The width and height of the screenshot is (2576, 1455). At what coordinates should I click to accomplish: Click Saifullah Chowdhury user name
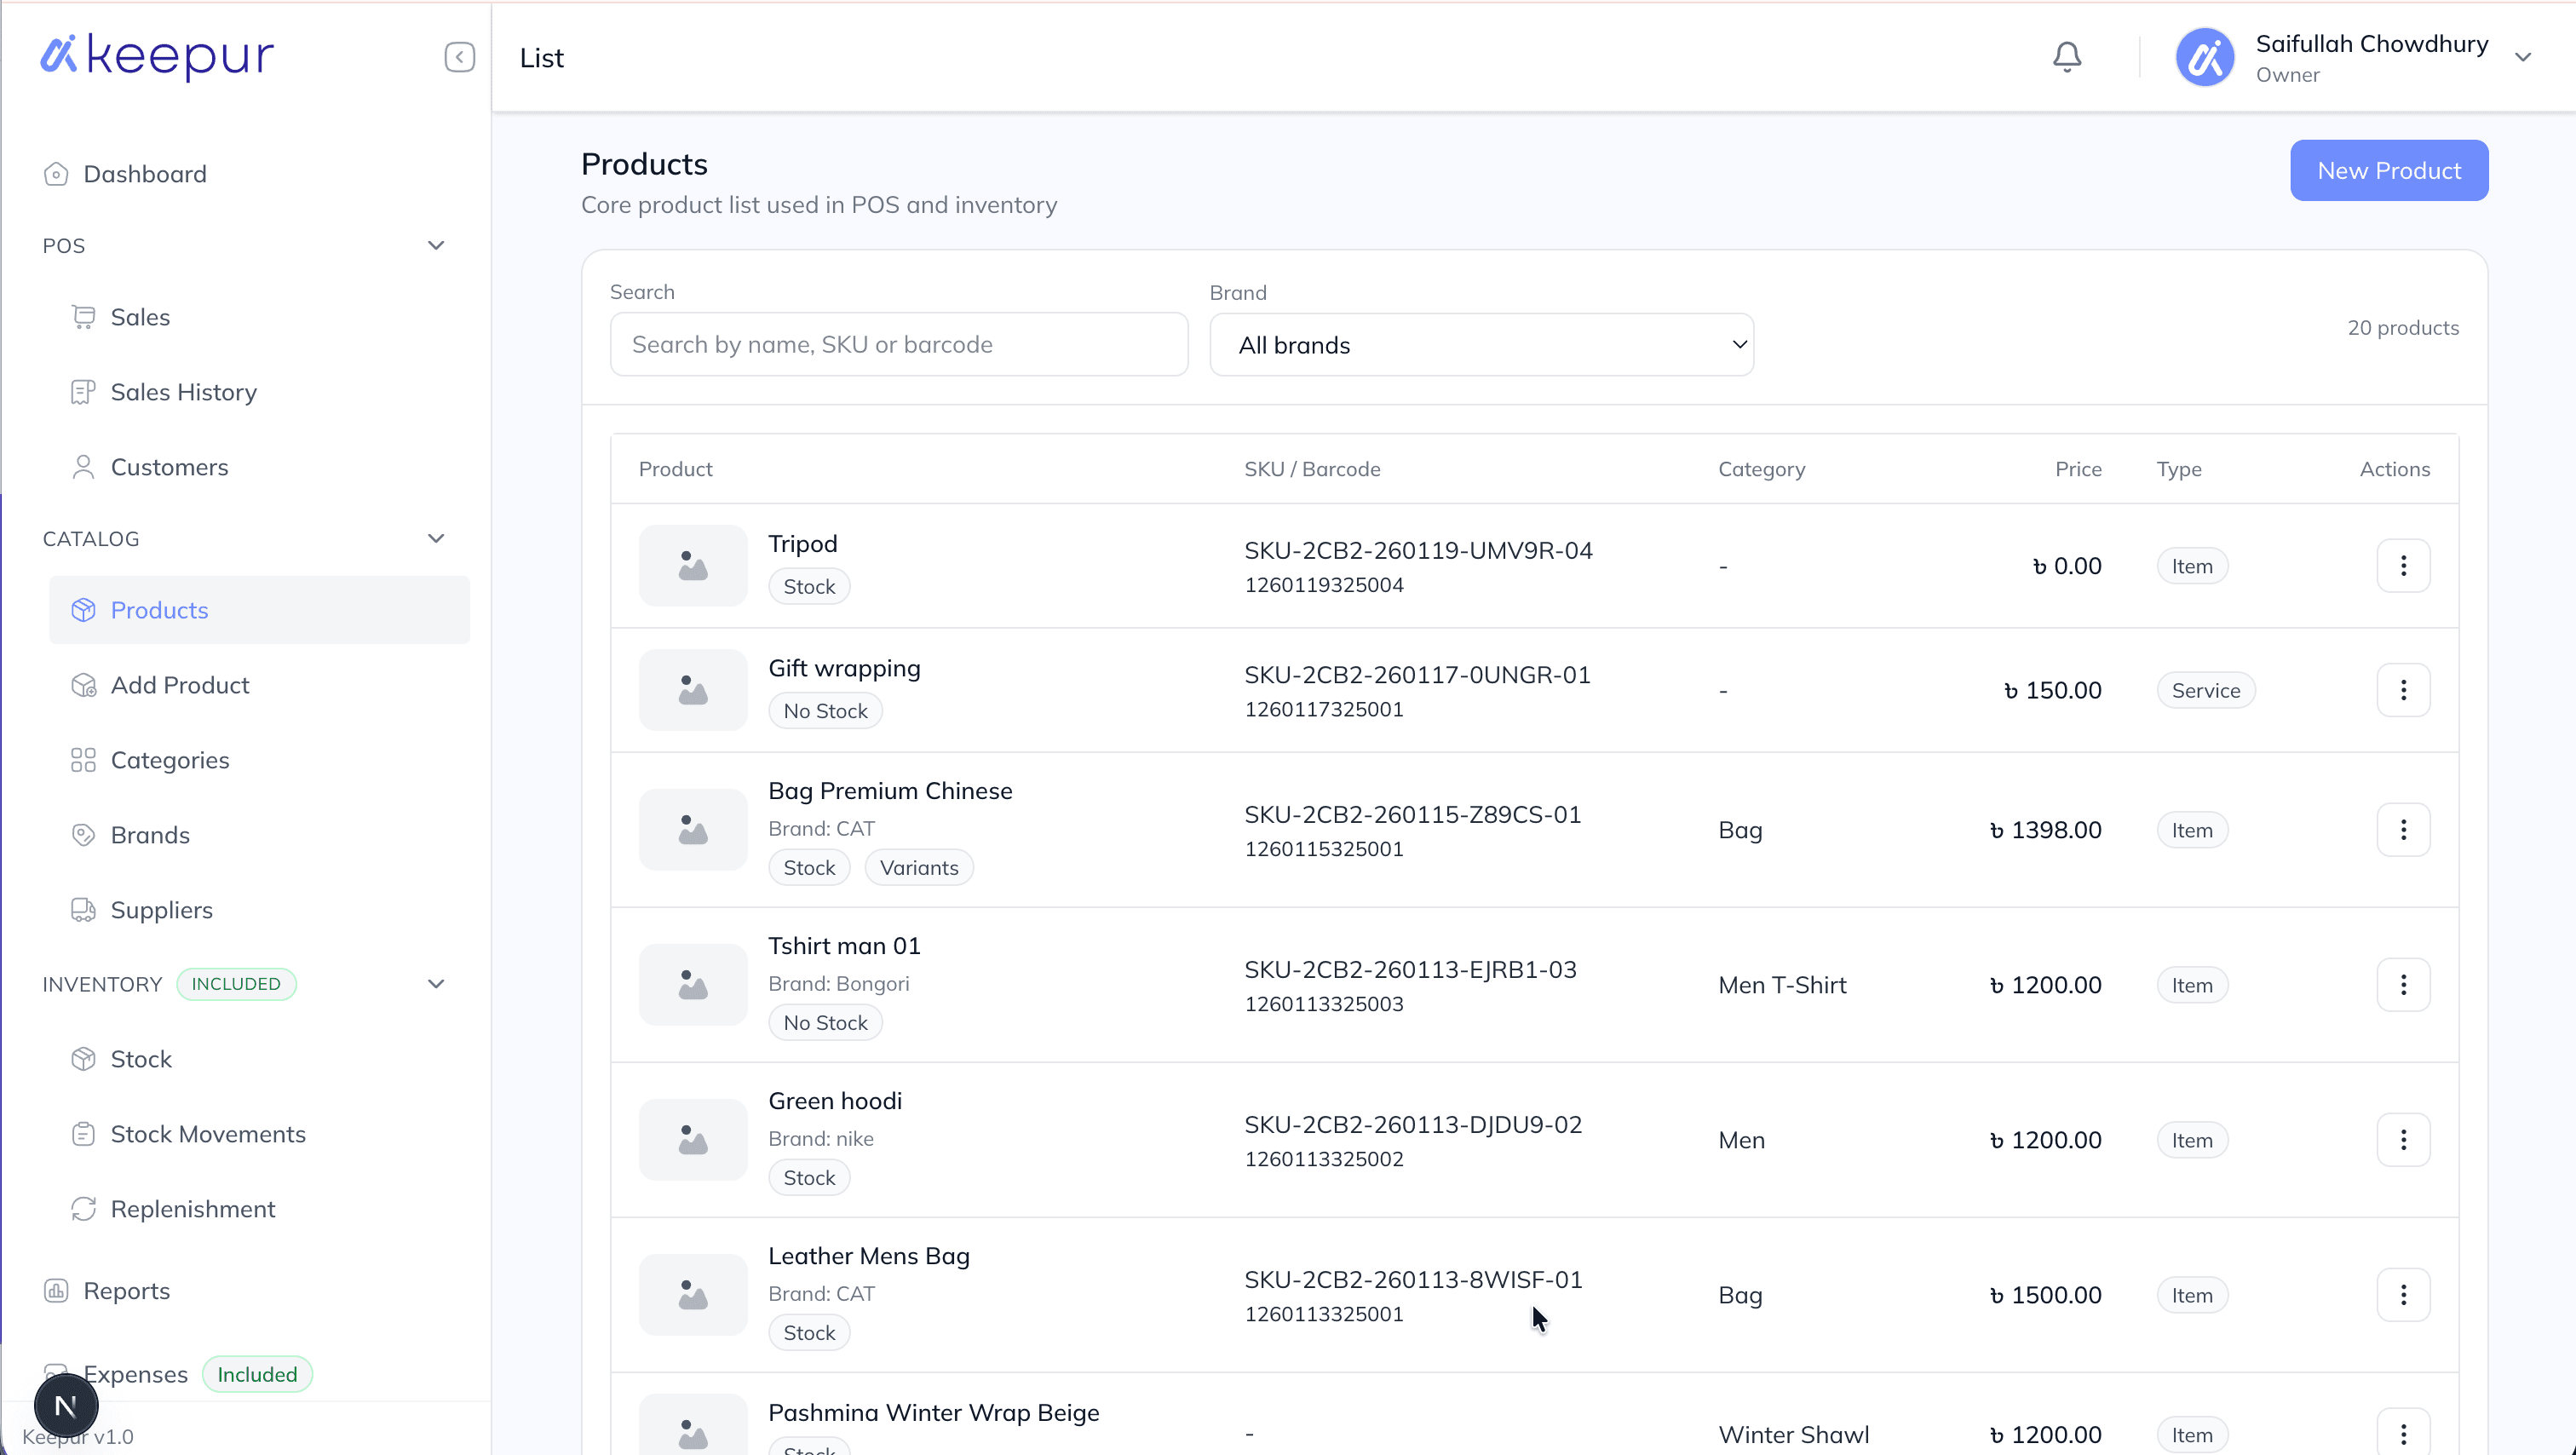pos(2372,44)
